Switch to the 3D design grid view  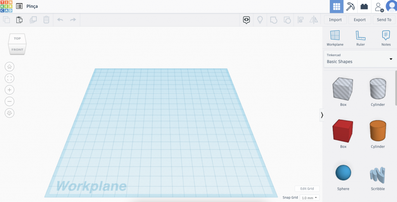[337, 7]
